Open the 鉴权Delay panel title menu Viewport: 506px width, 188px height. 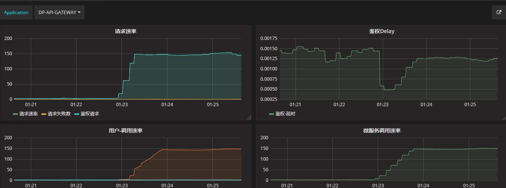point(382,31)
